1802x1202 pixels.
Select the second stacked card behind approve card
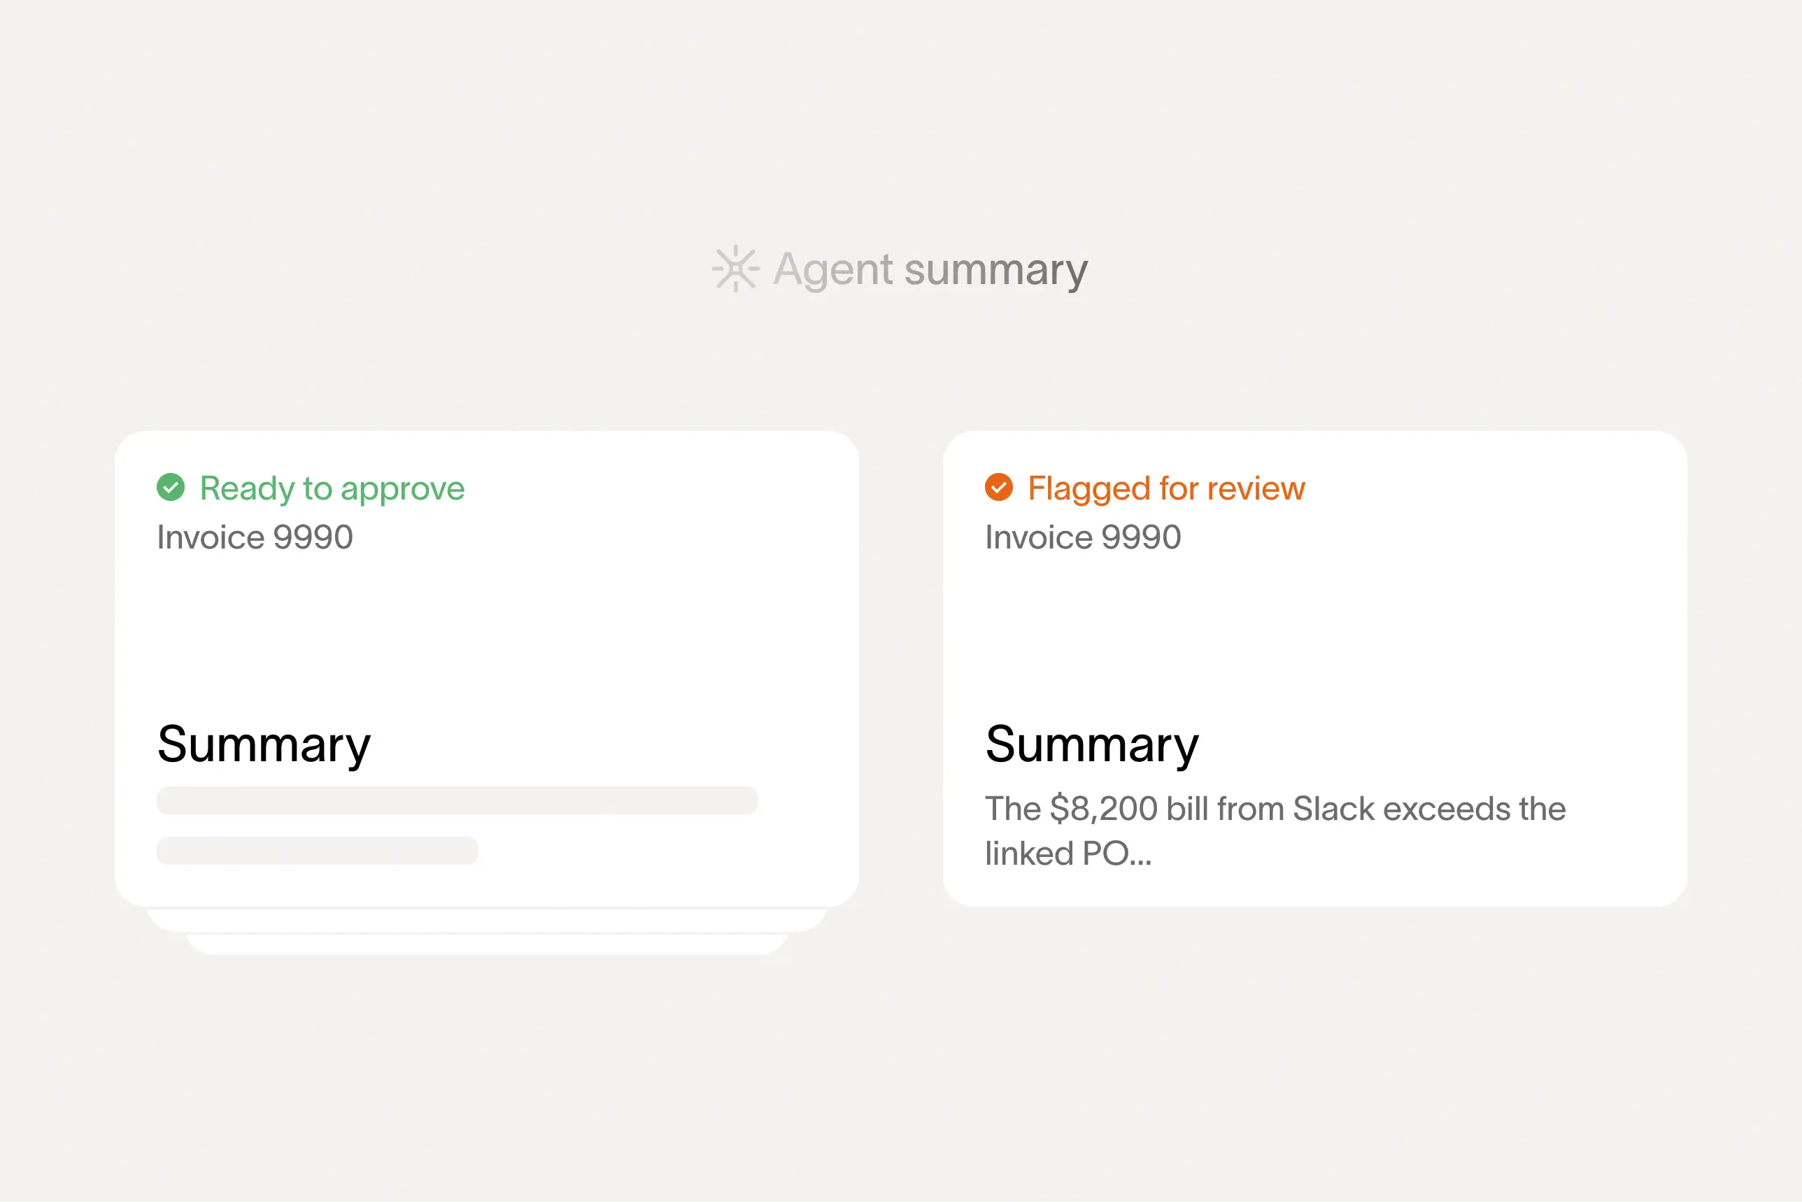tap(487, 920)
